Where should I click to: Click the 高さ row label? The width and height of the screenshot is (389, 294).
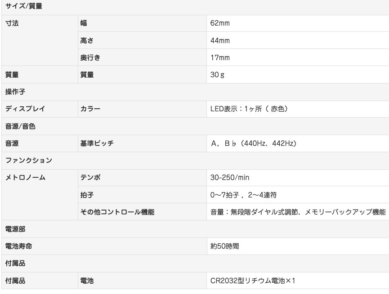coord(87,40)
